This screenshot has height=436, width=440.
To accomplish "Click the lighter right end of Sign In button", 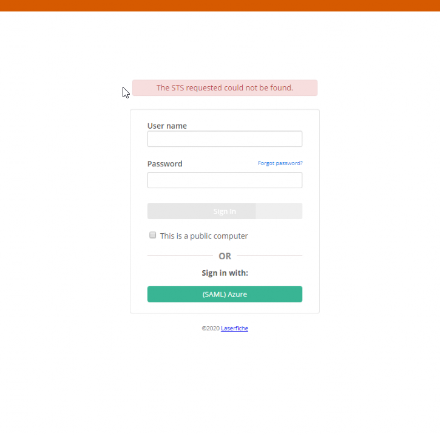I will [279, 211].
